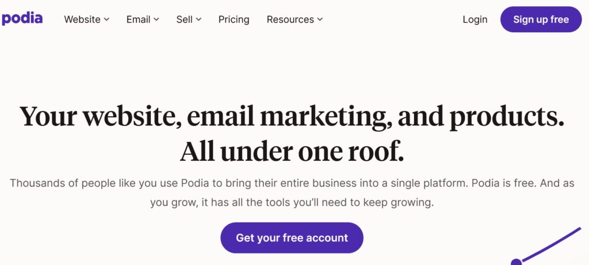Click the purple diagonal line graphic
Screen dimensions: 589x265
point(551,244)
